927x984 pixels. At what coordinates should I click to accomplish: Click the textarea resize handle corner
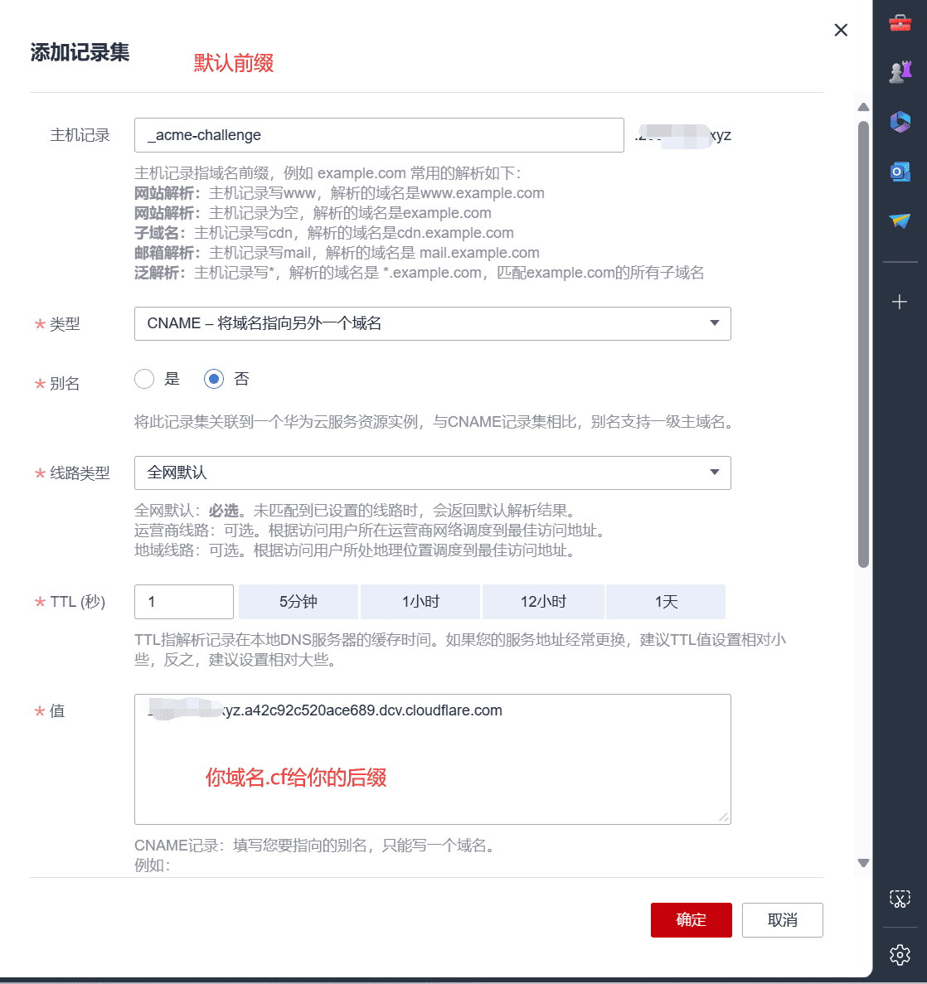point(724,817)
